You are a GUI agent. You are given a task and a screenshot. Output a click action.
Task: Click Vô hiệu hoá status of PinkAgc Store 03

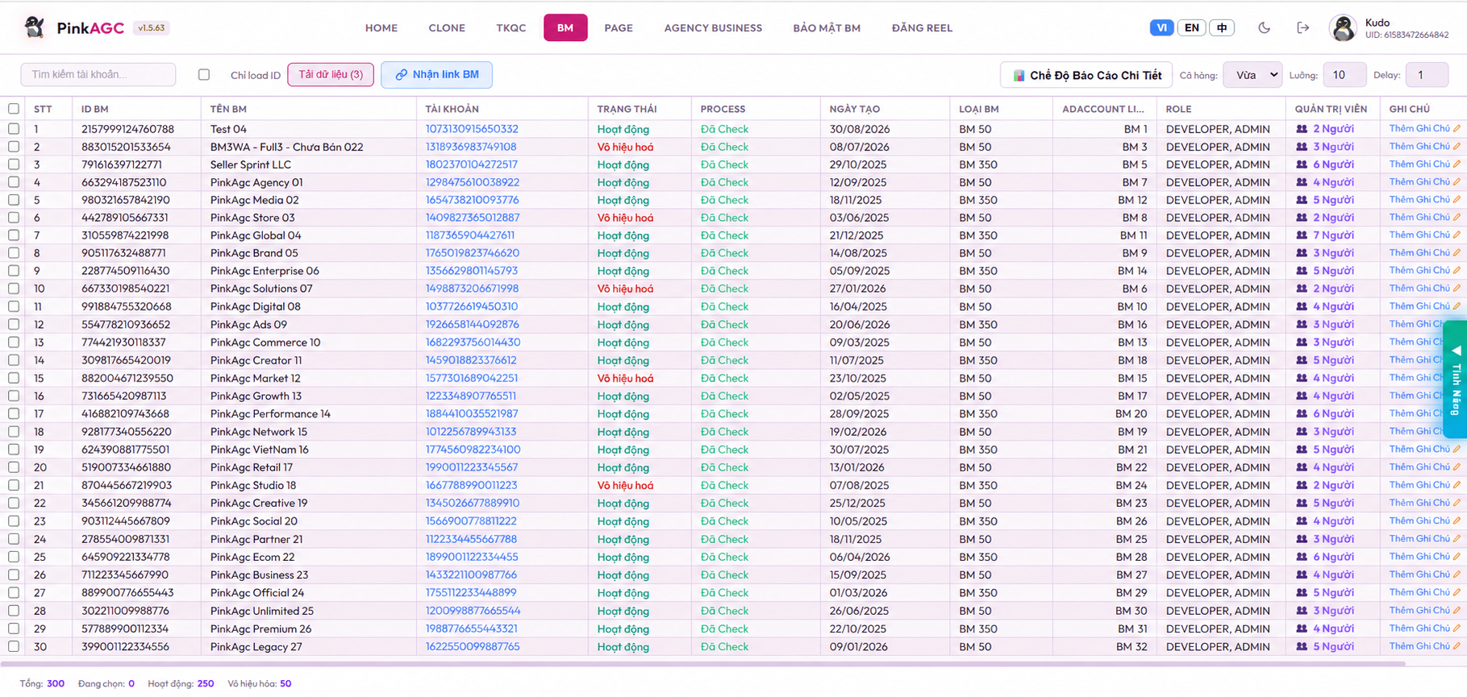tap(625, 218)
